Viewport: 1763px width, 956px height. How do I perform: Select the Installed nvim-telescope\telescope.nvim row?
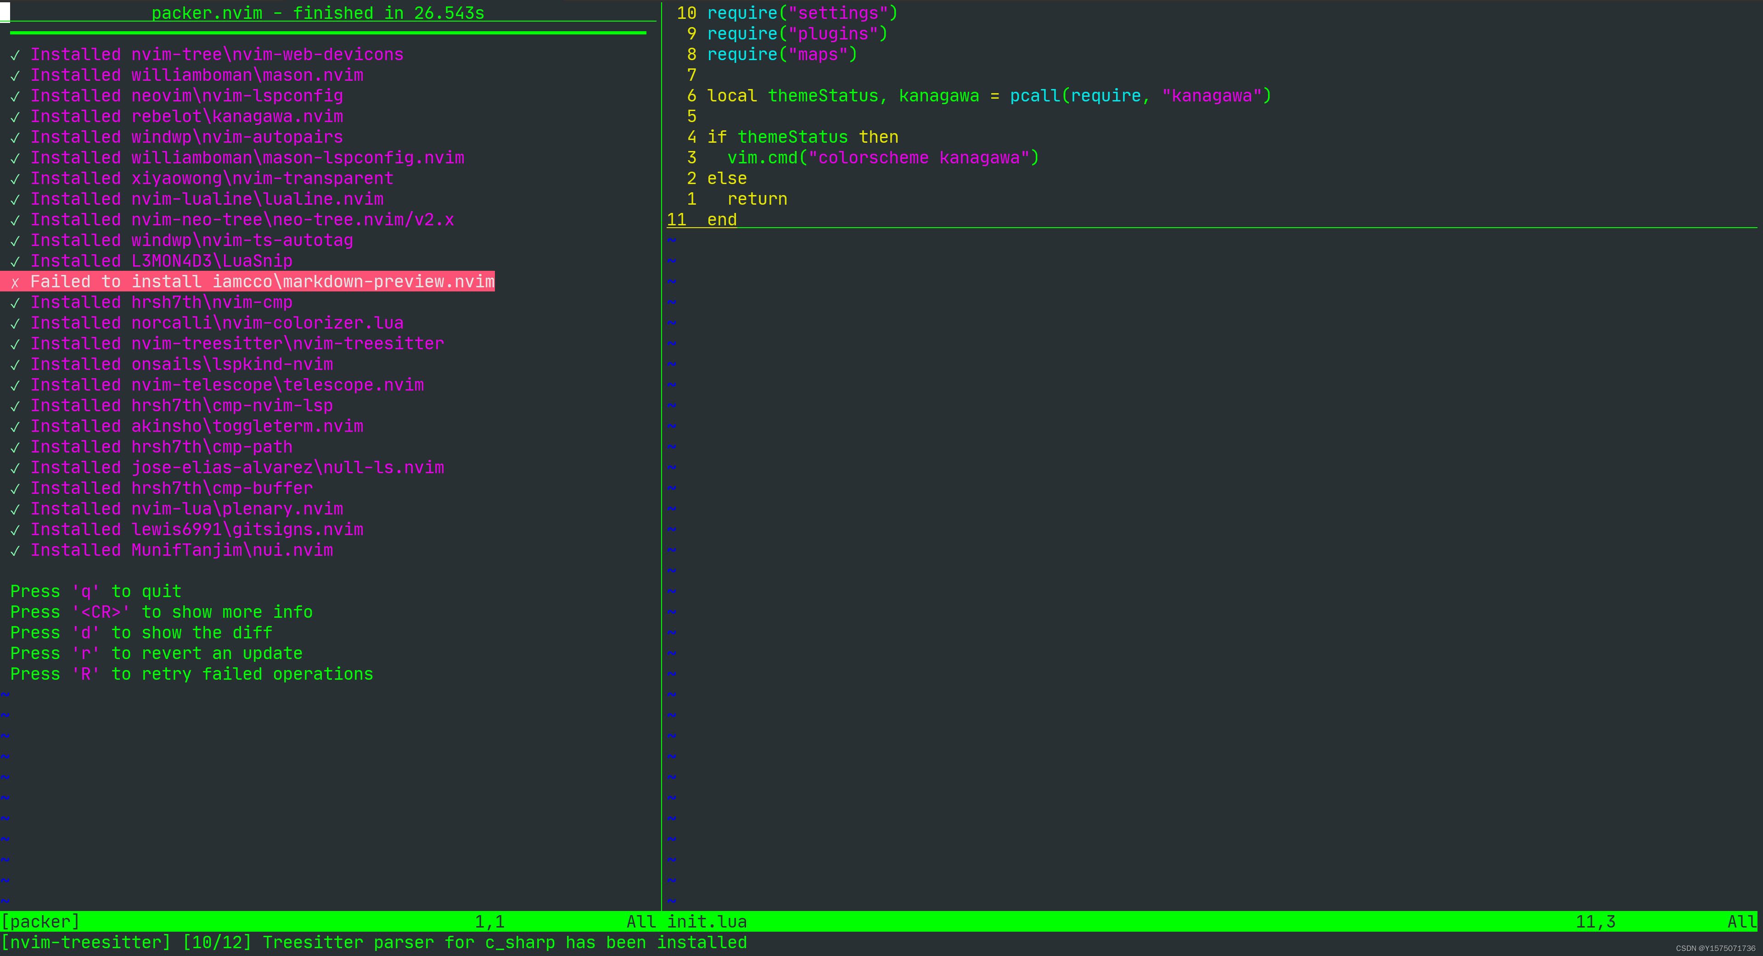217,385
